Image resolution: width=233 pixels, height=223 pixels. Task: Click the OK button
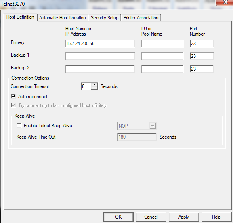point(118,217)
